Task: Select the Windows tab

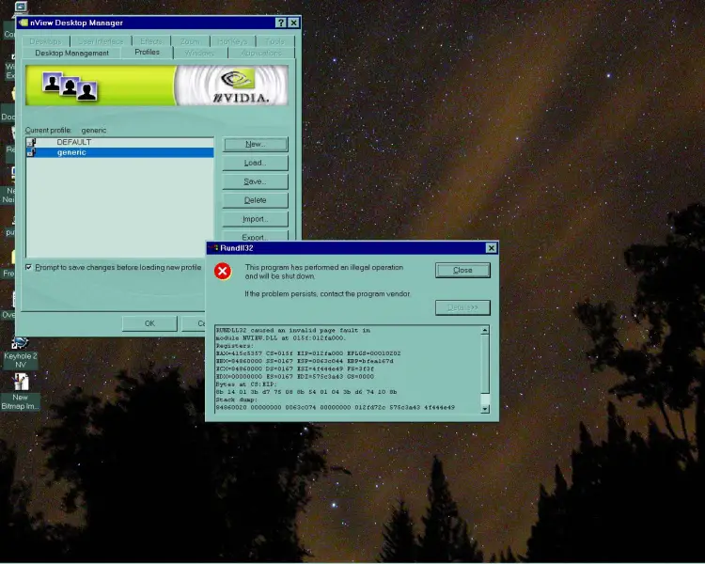Action: coord(199,53)
